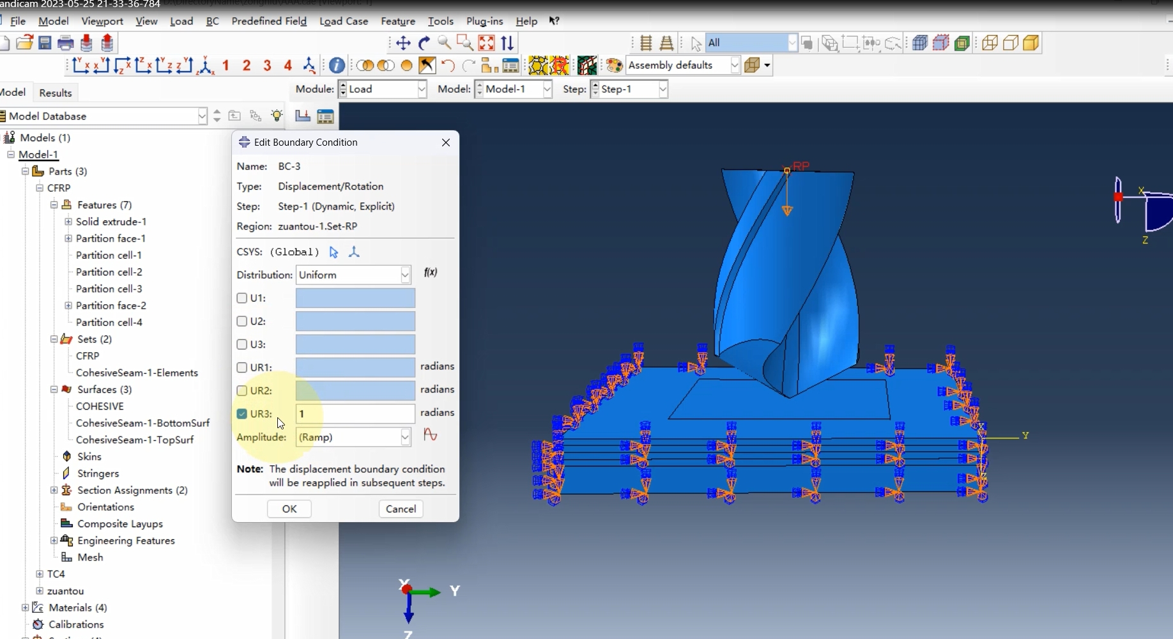
Task: Open the Amplitude (Ramp) dropdown
Action: (x=353, y=437)
